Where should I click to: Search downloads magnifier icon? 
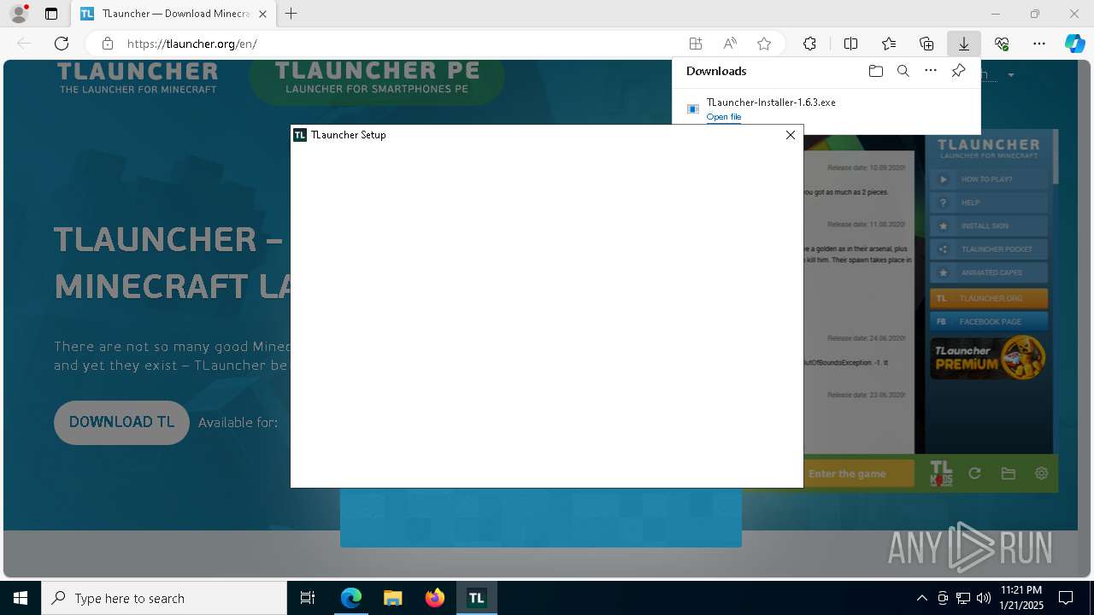(x=903, y=71)
